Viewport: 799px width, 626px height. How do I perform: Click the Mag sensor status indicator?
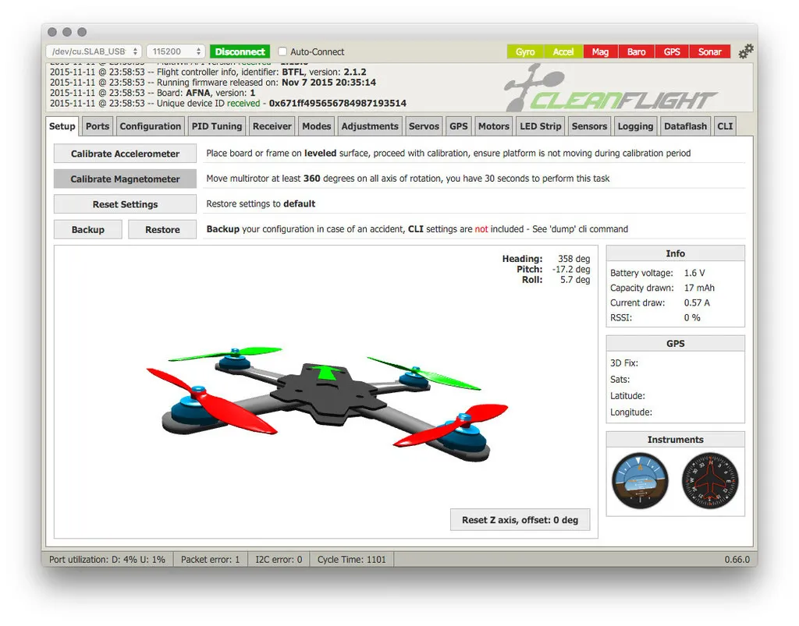pos(600,52)
